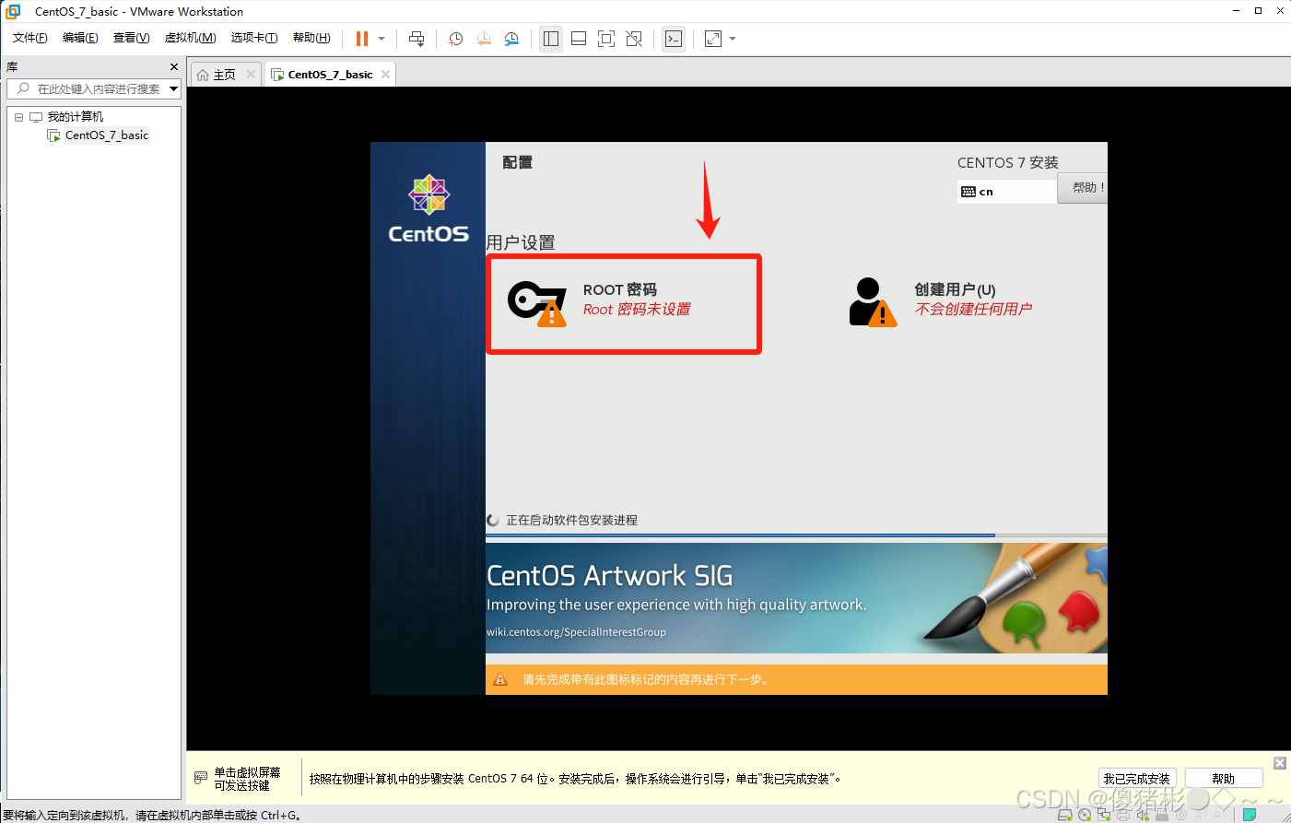Click the installation progress bar
Viewport: 1291px width, 823px height.
click(796, 535)
